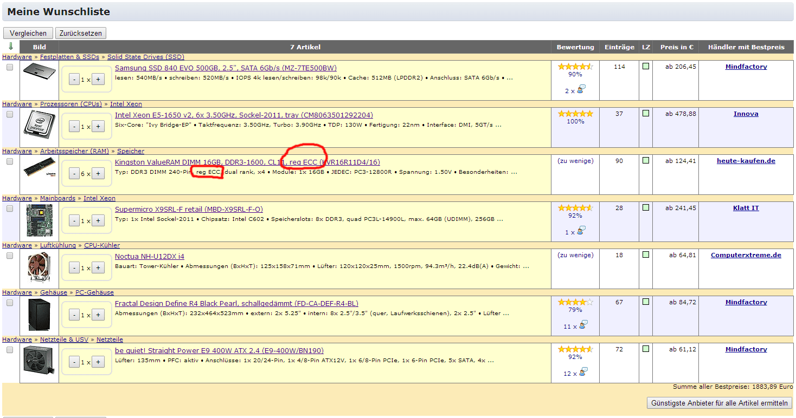Open the Kingston ValueRAM module thumbnail
796x418 pixels.
click(x=39, y=167)
